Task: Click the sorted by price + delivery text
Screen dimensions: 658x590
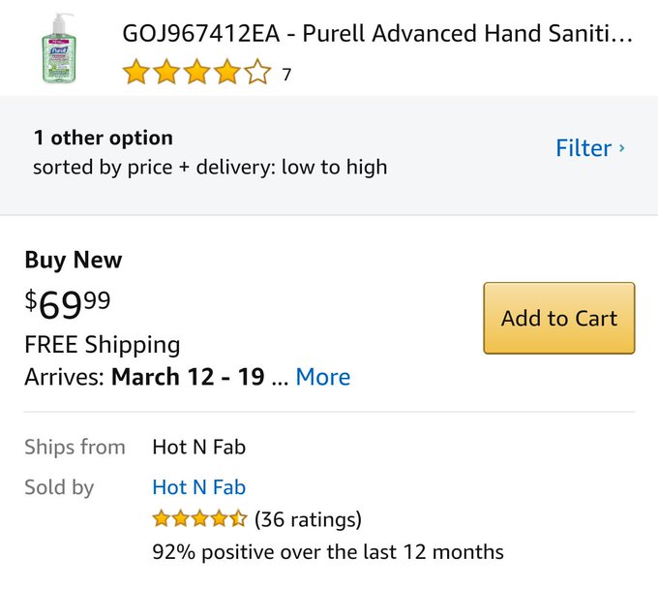Action: [210, 168]
